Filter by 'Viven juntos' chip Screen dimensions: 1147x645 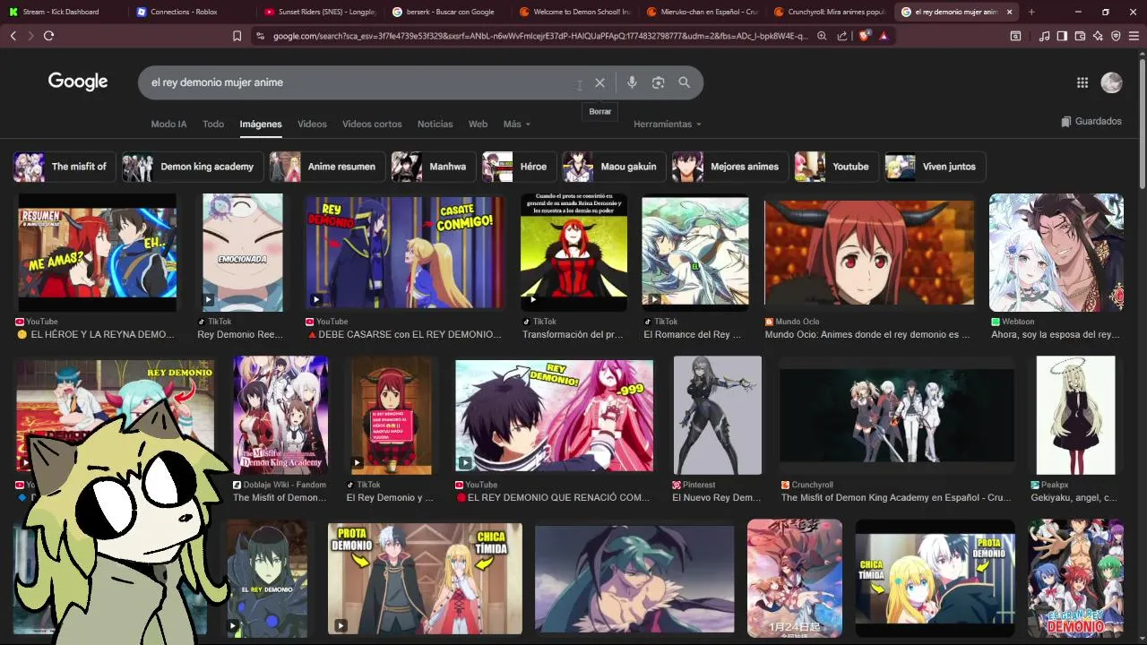point(936,167)
